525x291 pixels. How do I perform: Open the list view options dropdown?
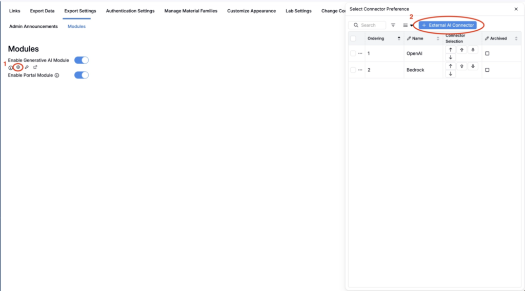coord(408,25)
